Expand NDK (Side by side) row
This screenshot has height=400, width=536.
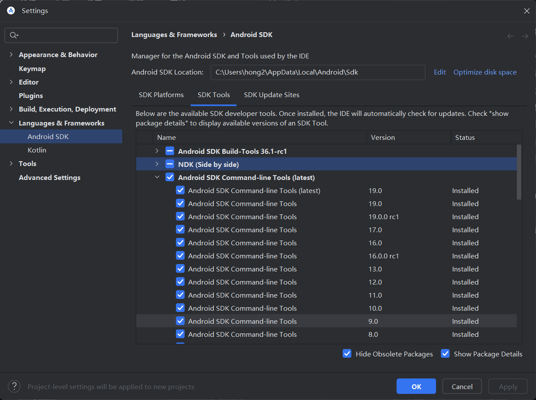(x=157, y=164)
